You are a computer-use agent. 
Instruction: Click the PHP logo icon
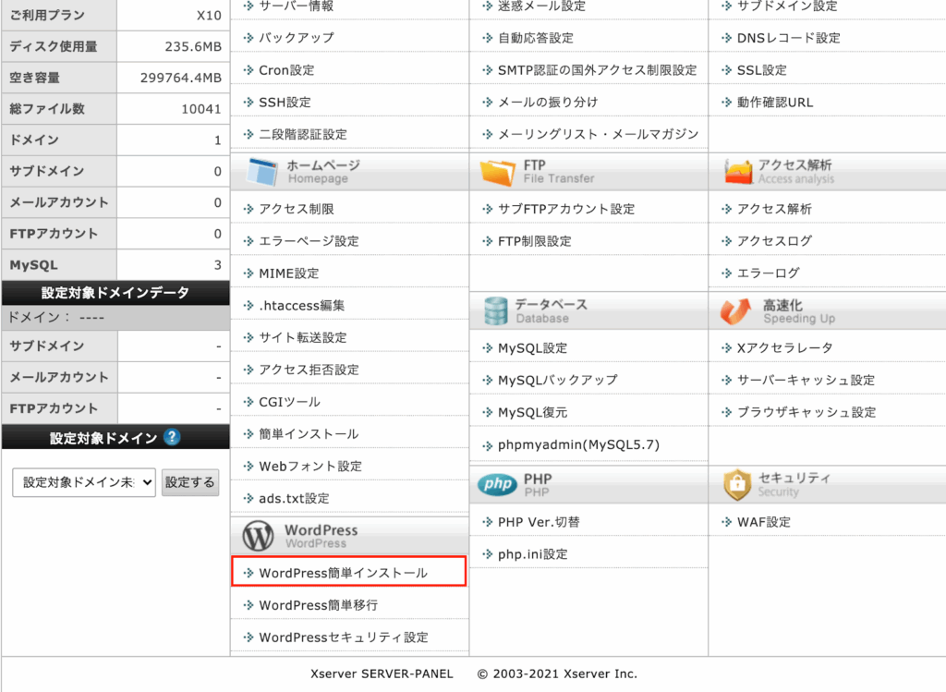click(497, 485)
